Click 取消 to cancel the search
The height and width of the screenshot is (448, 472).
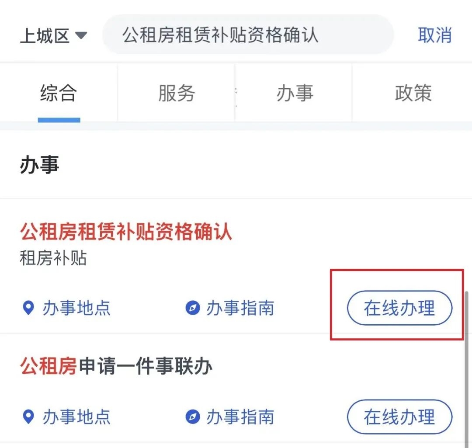[x=435, y=35]
